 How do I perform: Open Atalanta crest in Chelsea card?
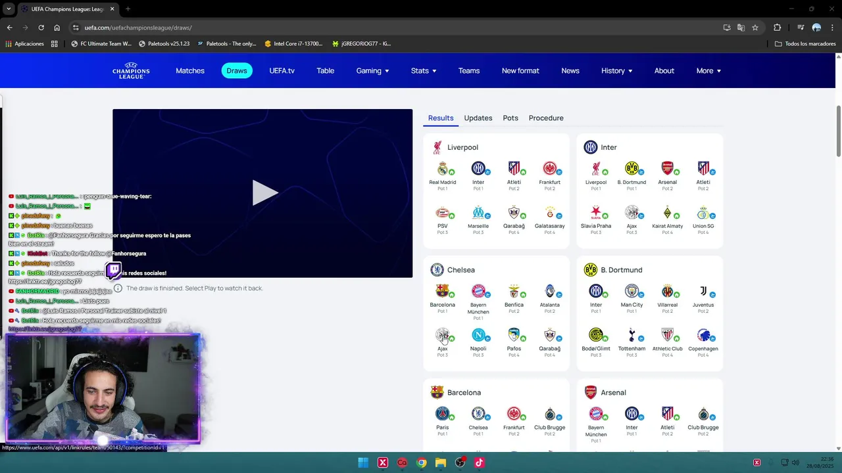[550, 291]
